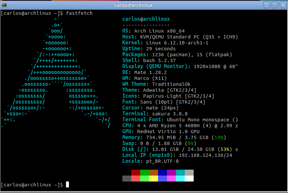This screenshot has width=288, height=193.
Task: Click the Local IP address '192.168.124.136/24'
Action: pos(205,155)
